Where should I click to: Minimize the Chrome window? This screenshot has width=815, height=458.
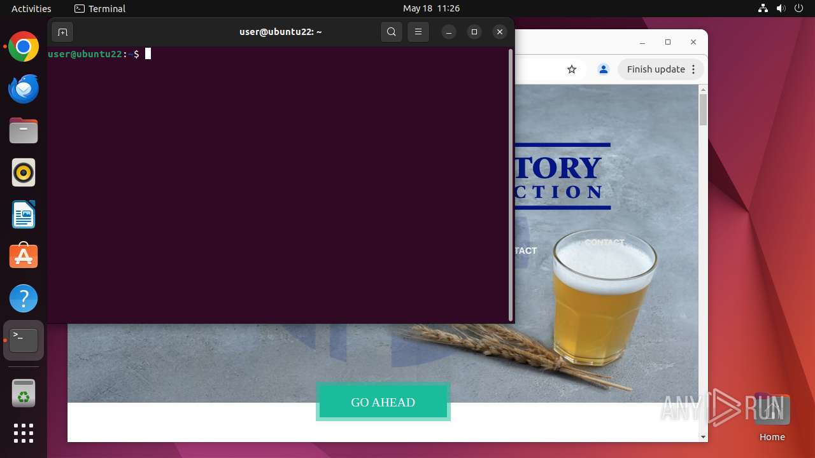pos(642,42)
